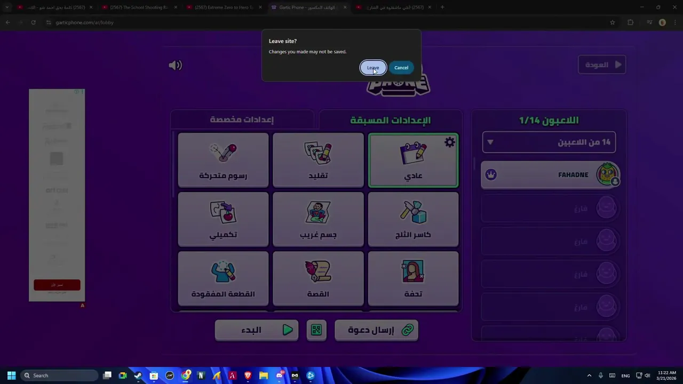The height and width of the screenshot is (384, 683).
Task: Click the FAHADNE player avatar
Action: [x=607, y=174]
